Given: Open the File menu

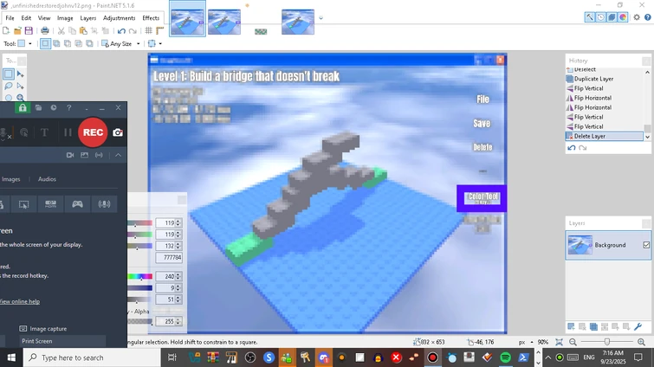Looking at the screenshot, I should tap(10, 18).
